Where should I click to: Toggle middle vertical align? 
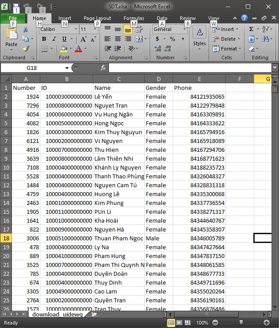click(118, 29)
